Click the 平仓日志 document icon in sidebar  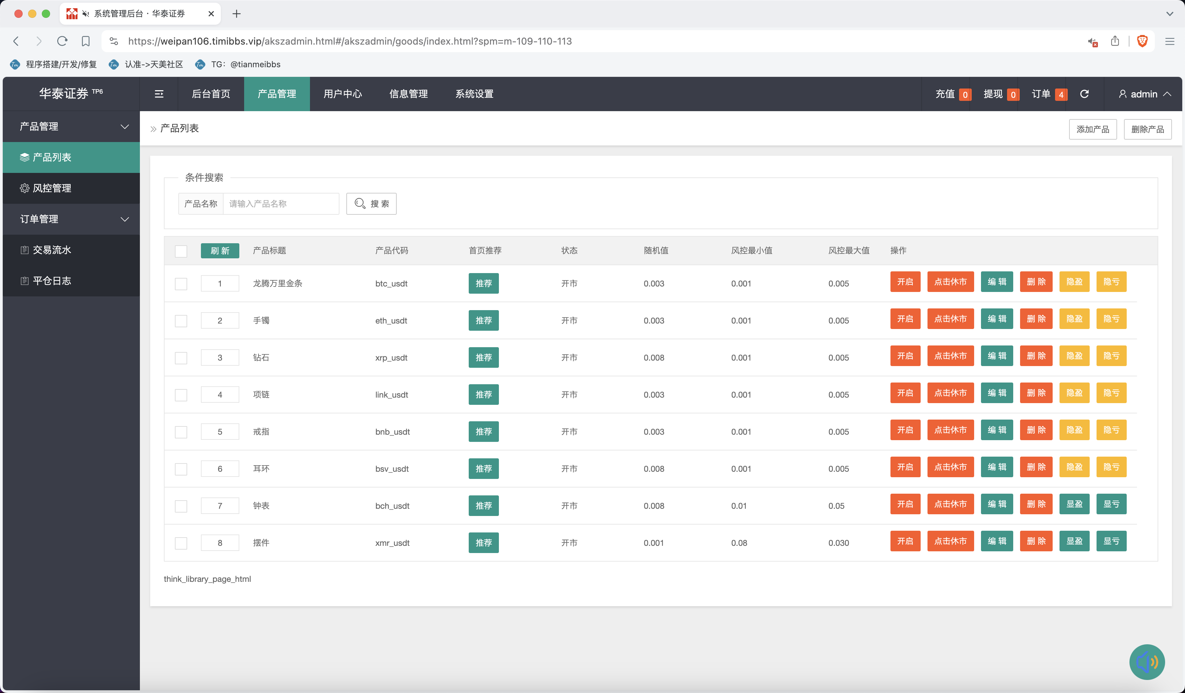tap(24, 281)
